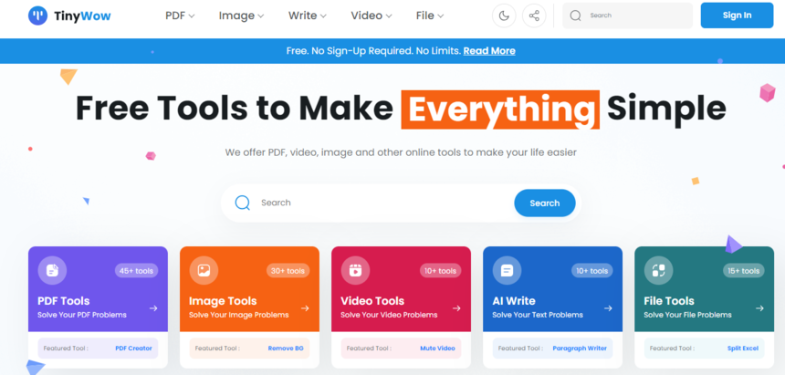Click the AI Write text icon
This screenshot has height=375, width=785.
[507, 270]
